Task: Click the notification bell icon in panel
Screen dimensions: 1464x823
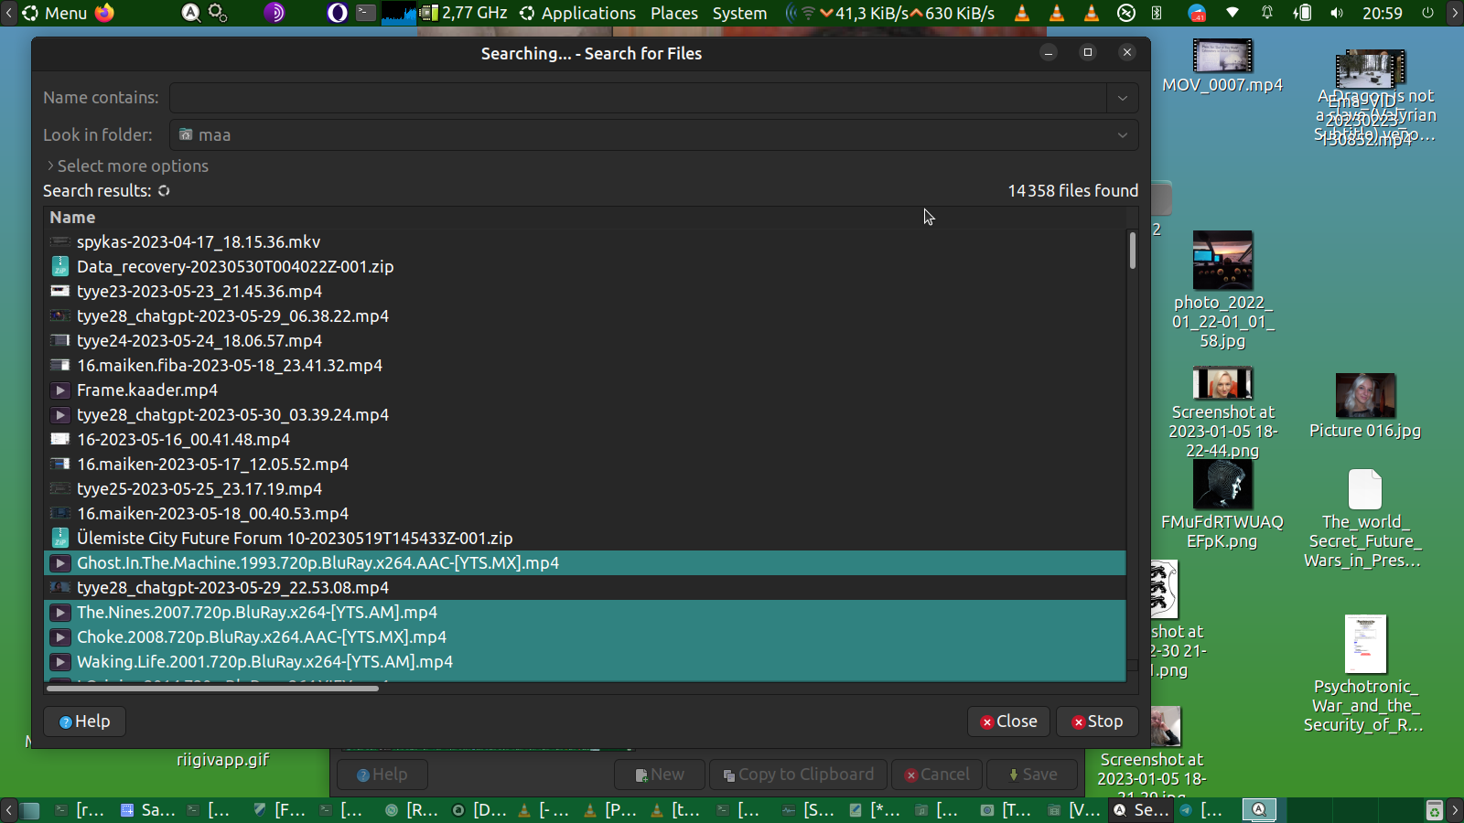Action: pos(1267,13)
